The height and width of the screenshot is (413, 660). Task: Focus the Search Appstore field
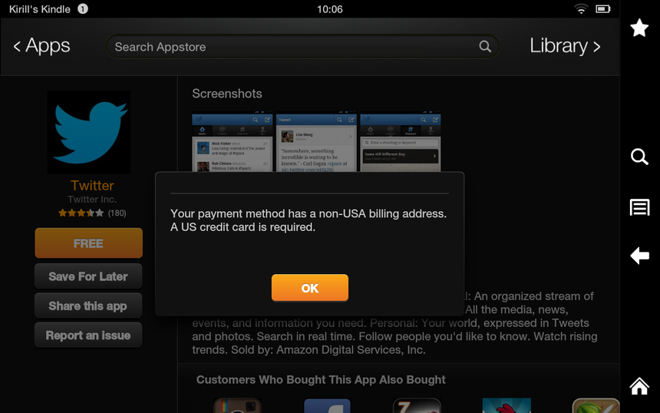tap(302, 46)
